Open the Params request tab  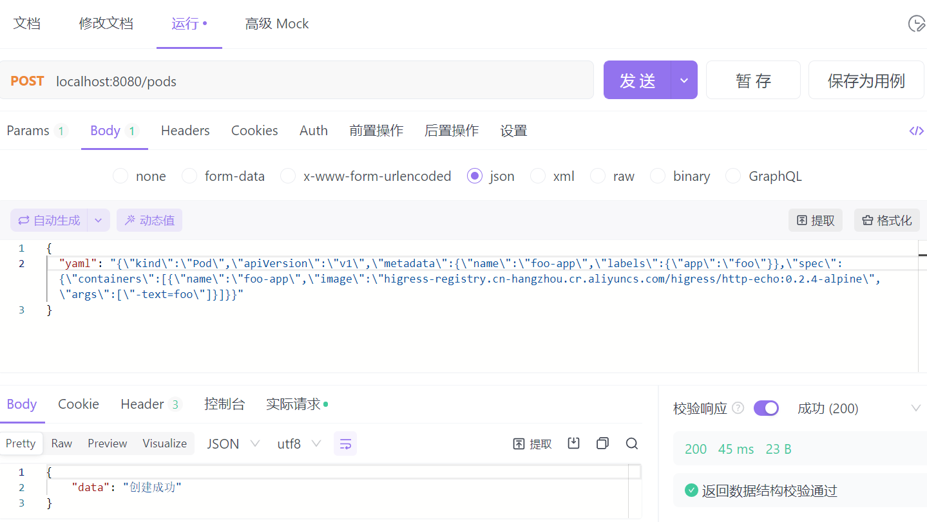pos(37,131)
